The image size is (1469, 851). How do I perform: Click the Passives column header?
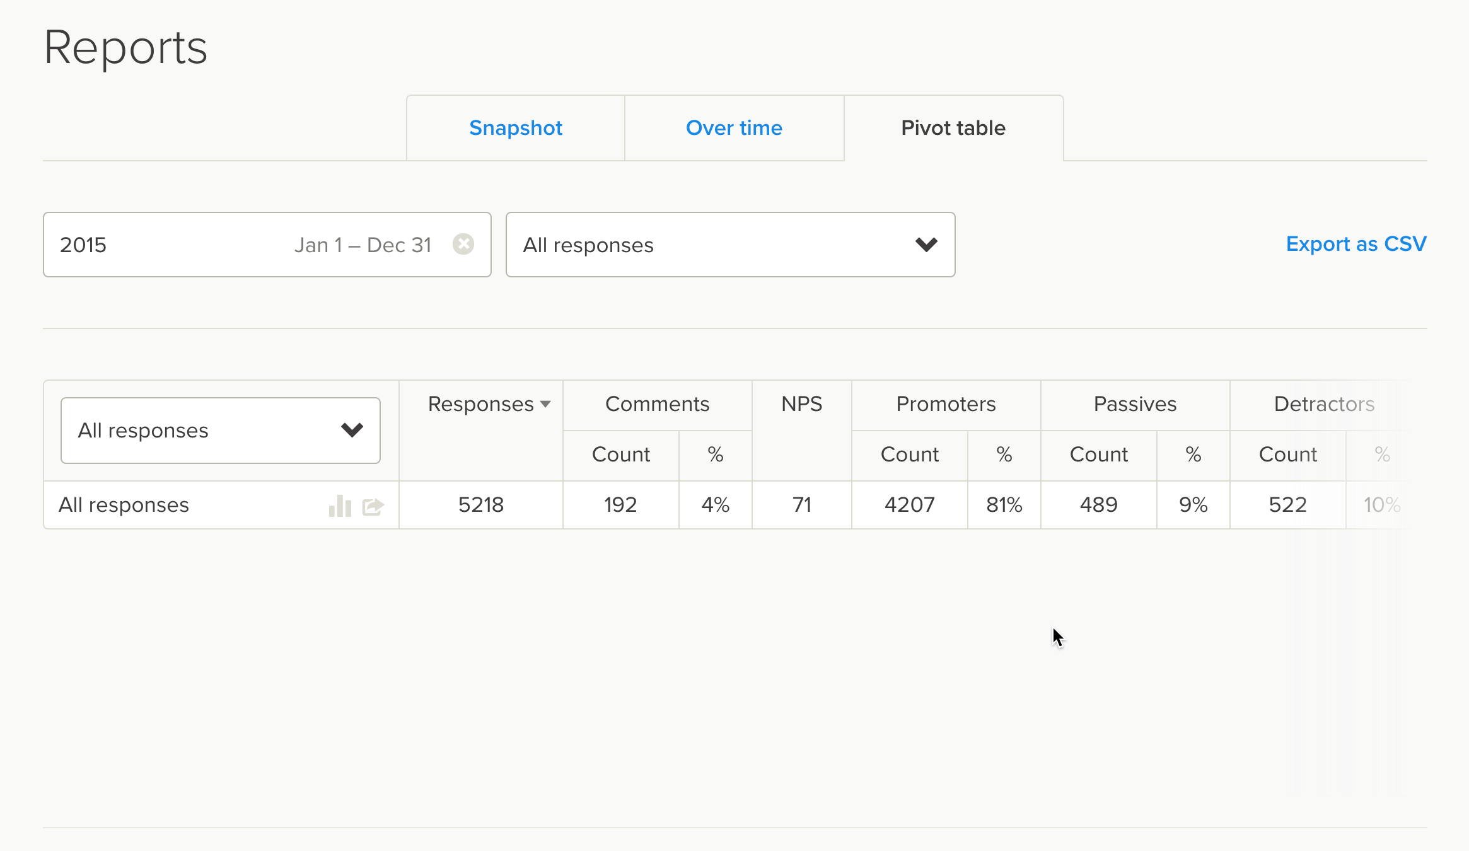pyautogui.click(x=1135, y=404)
